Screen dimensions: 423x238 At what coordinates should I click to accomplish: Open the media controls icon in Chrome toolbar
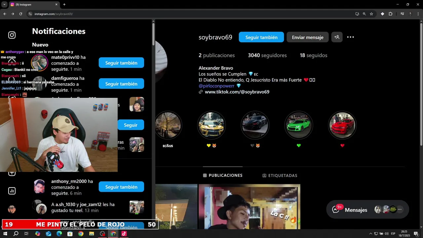pyautogui.click(x=402, y=14)
